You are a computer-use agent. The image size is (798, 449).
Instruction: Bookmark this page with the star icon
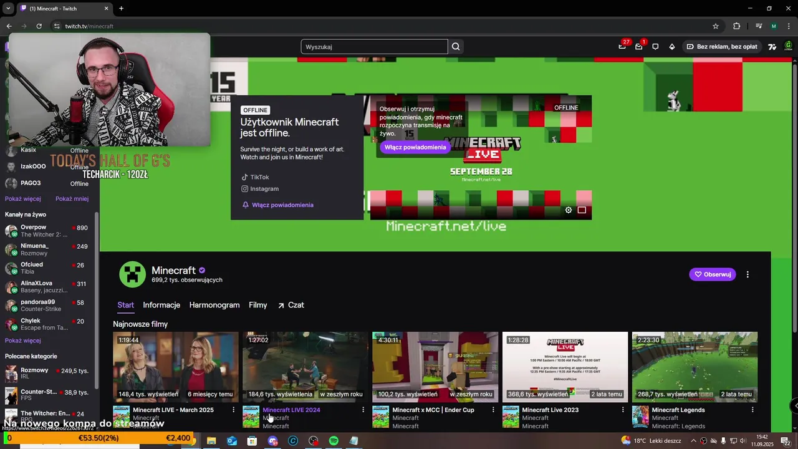[716, 26]
